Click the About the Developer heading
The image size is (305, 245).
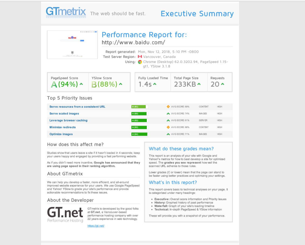click(70, 200)
